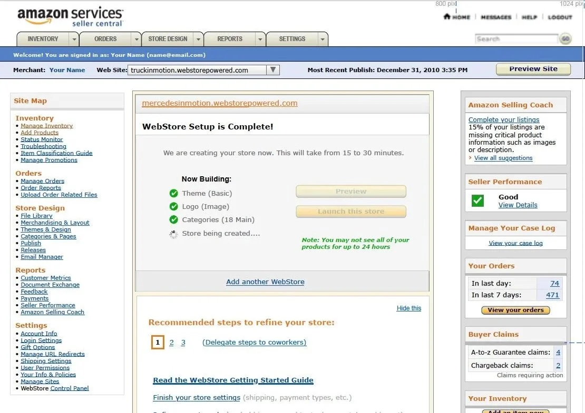Viewport: 585px width, 413px height.
Task: Click the grayed-out Preview button
Action: (x=350, y=192)
